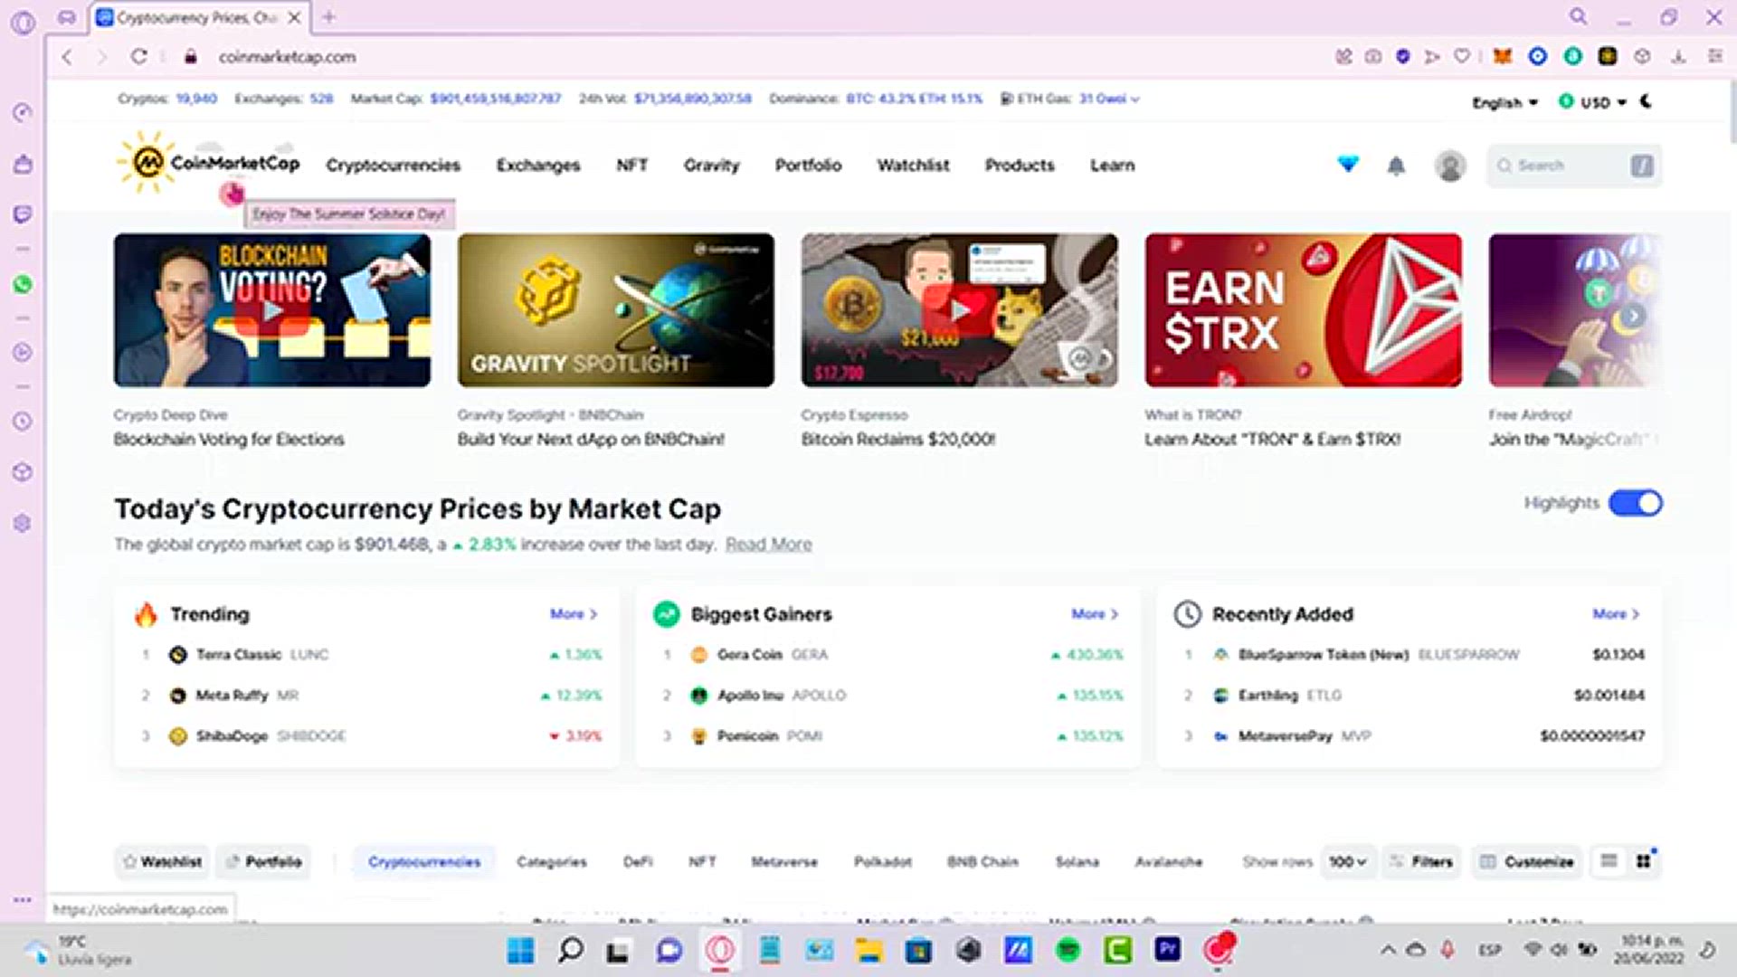This screenshot has height=977, width=1737.
Task: Open the Exchanges menu
Action: click(x=537, y=166)
